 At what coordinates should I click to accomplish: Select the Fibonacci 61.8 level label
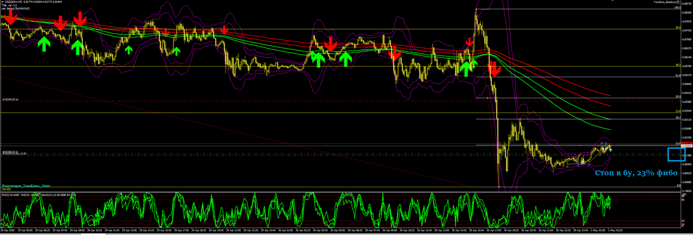click(x=678, y=76)
